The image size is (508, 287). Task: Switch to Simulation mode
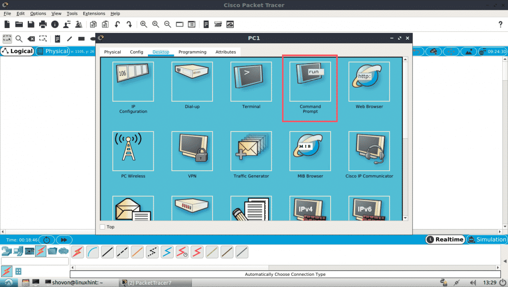[487, 239]
